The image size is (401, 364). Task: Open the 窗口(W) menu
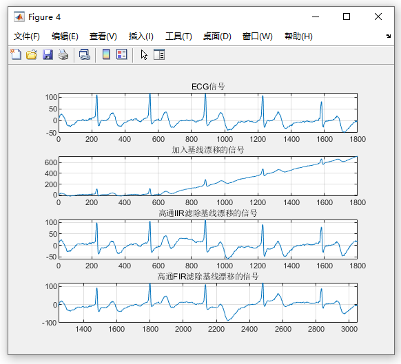tap(257, 36)
